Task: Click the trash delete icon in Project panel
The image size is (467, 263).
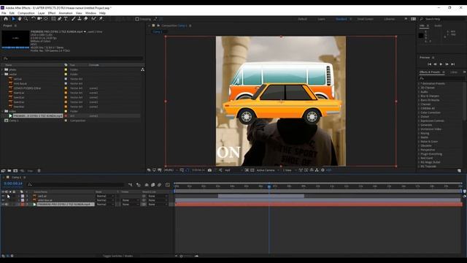Action: [39, 171]
